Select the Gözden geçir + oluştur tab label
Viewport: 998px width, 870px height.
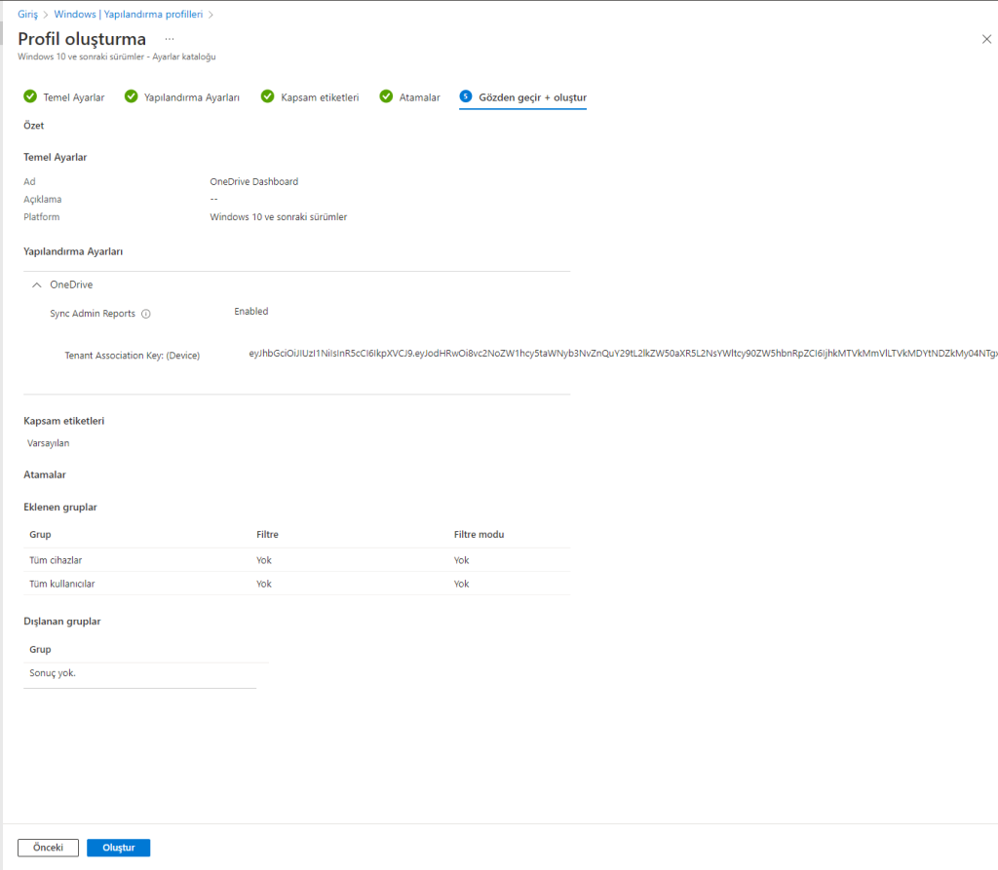532,97
